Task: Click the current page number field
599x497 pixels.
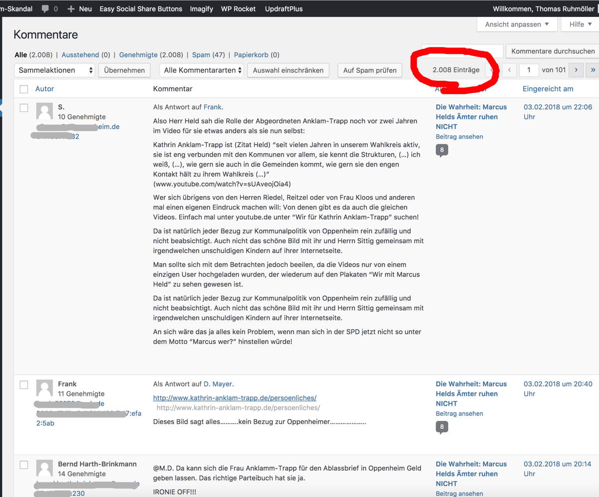Action: coord(529,70)
